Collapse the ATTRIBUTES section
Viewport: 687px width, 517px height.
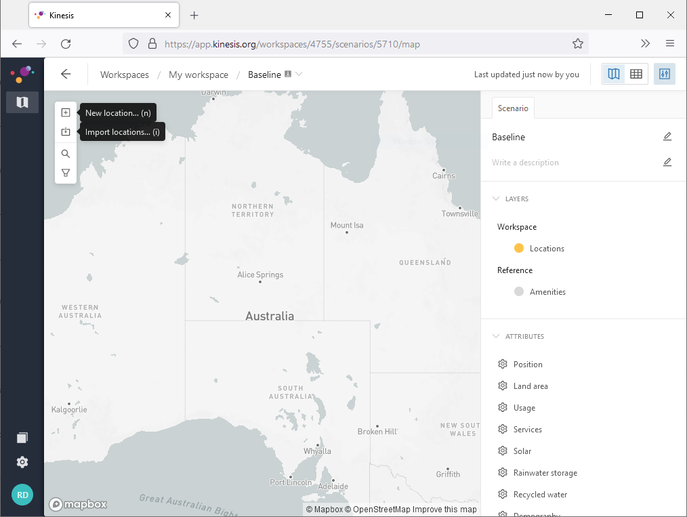point(496,336)
